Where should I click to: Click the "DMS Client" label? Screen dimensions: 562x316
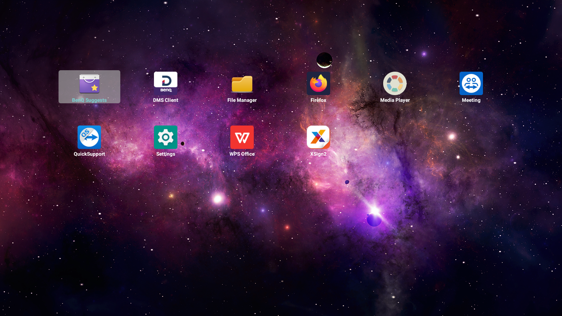tap(166, 100)
